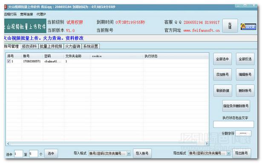Click the 分割字符 input field
Screen dimensions: 262x163
click(243, 133)
